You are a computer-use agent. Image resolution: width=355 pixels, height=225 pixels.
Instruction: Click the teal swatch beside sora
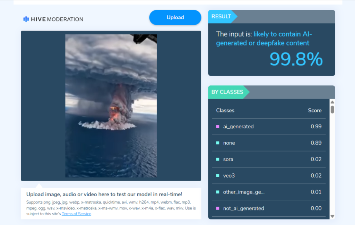pos(218,159)
